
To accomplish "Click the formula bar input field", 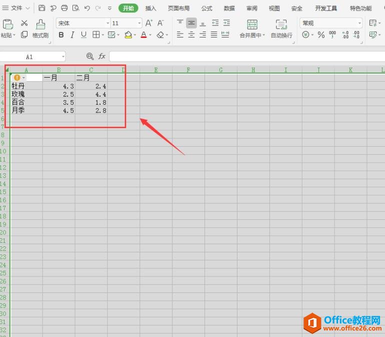I will [247, 56].
